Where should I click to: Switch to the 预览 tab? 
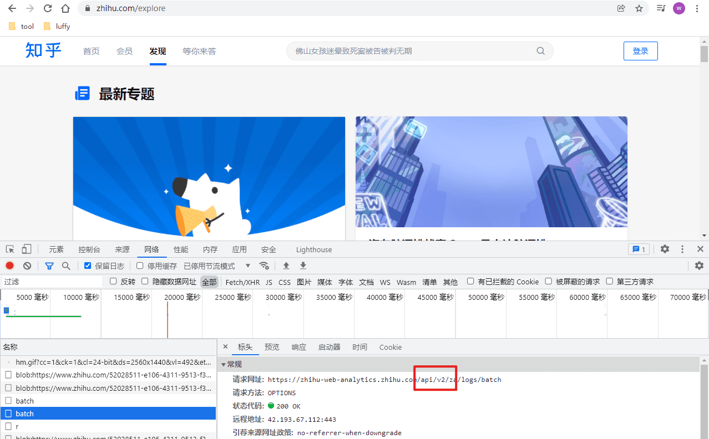coord(272,347)
